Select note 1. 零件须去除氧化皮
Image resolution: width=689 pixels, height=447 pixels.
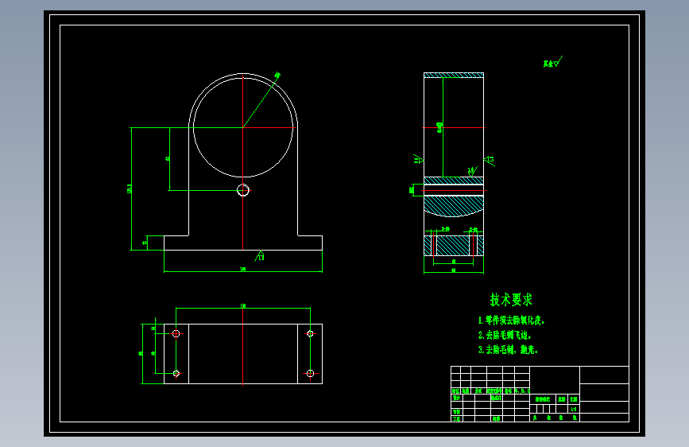coord(512,321)
